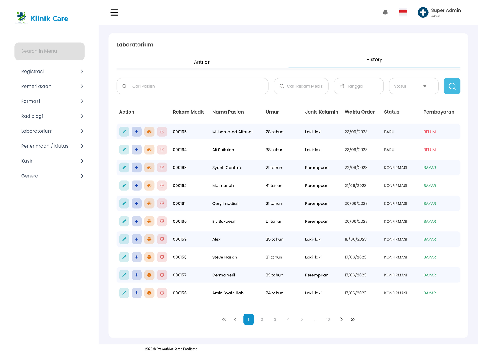Image resolution: width=478 pixels, height=354 pixels.
Task: Click scale icon for Maimunah row
Action: 162,186
